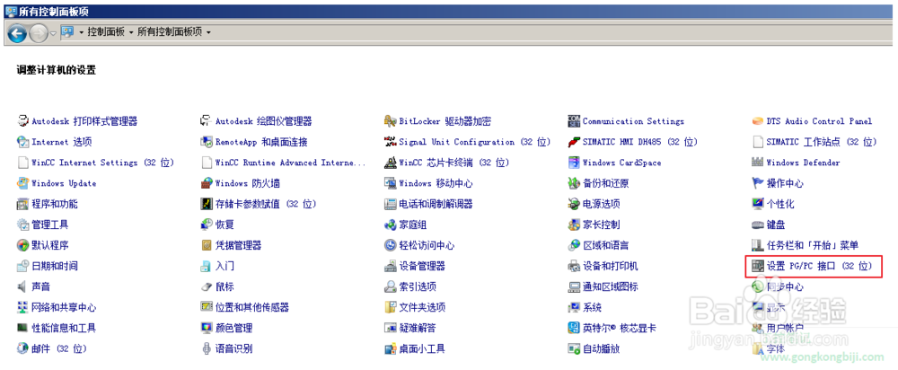The width and height of the screenshot is (898, 370).
Task: Click the 程序和功能 icon
Action: click(23, 204)
